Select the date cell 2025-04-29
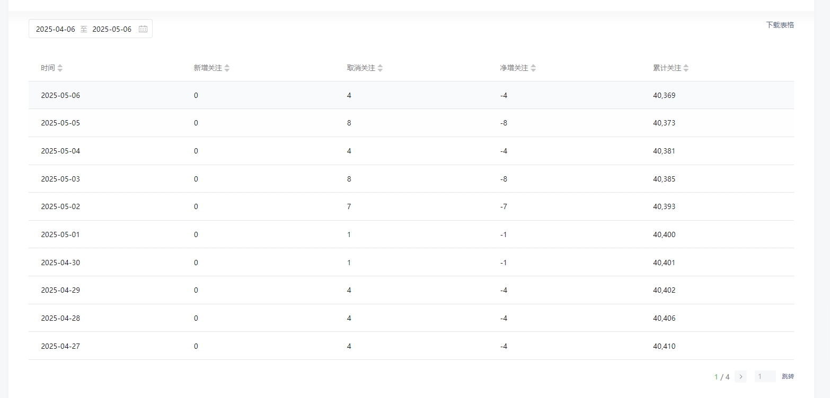This screenshot has width=830, height=398. point(60,291)
